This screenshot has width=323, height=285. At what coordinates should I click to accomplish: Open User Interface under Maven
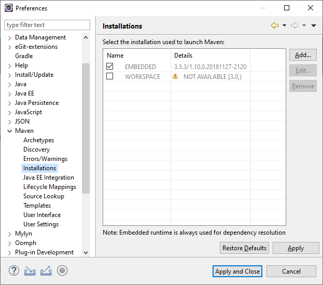42,215
